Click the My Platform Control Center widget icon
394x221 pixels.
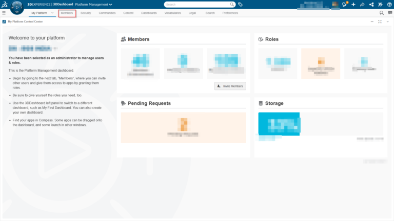pos(4,21)
